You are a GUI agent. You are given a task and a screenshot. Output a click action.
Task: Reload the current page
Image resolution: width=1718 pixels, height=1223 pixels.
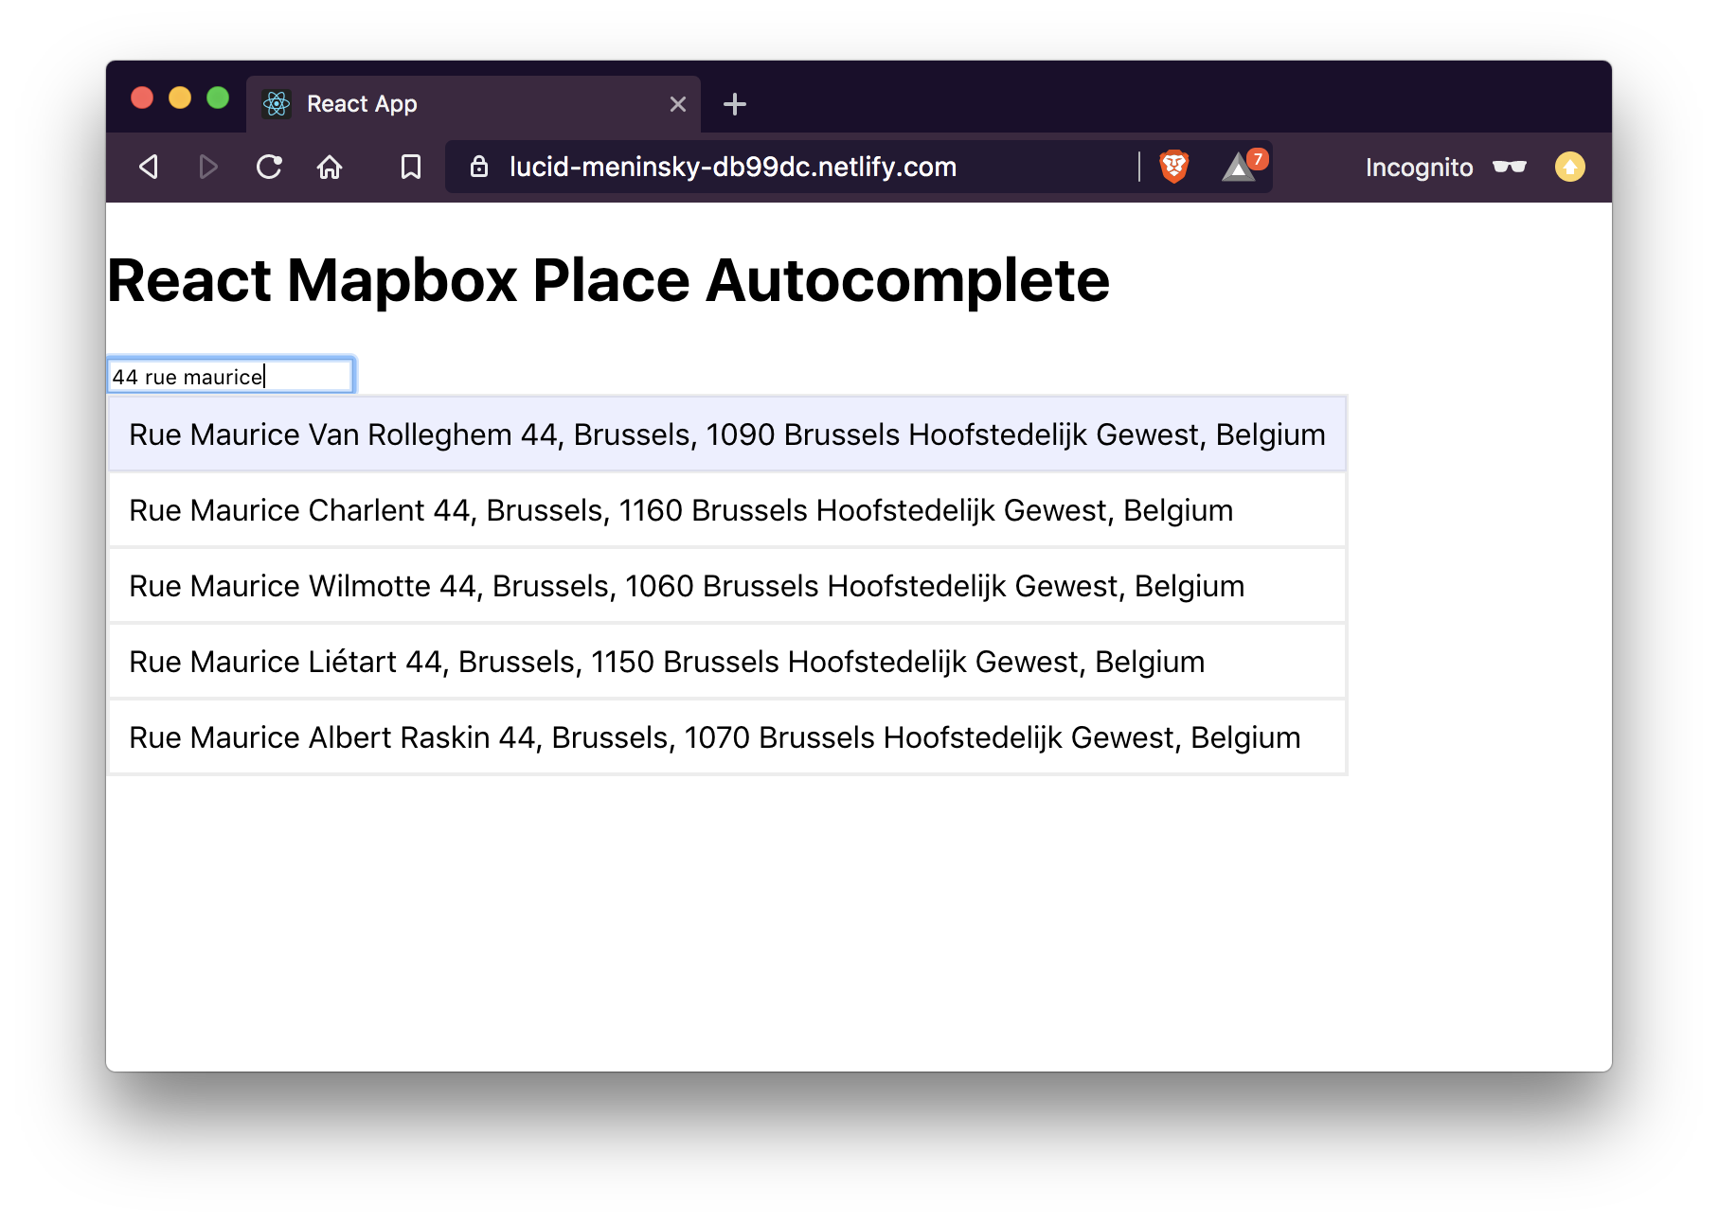point(269,167)
